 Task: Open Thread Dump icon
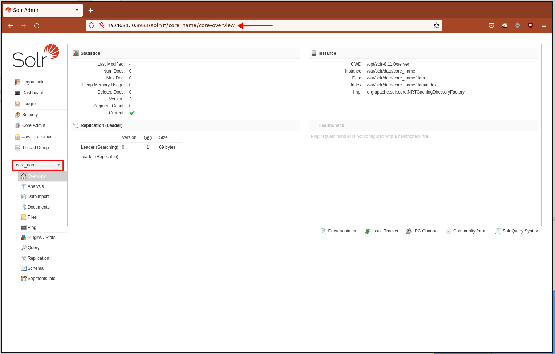pos(17,148)
